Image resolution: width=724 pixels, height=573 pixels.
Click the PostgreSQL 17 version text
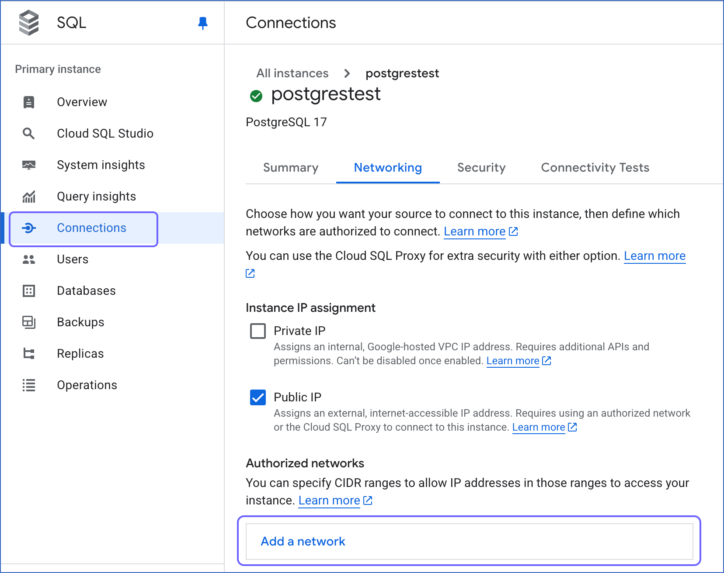coord(286,122)
